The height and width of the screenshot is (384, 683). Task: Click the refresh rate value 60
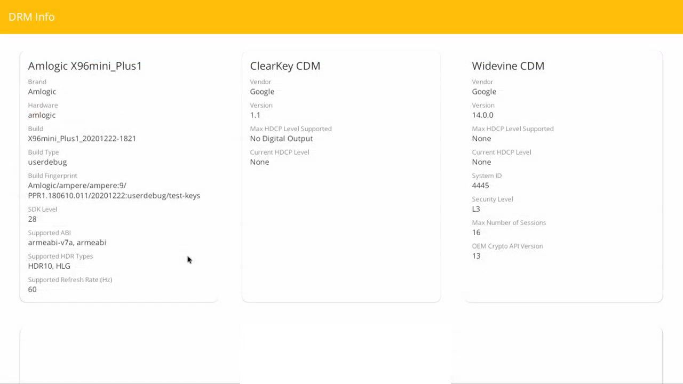point(33,290)
